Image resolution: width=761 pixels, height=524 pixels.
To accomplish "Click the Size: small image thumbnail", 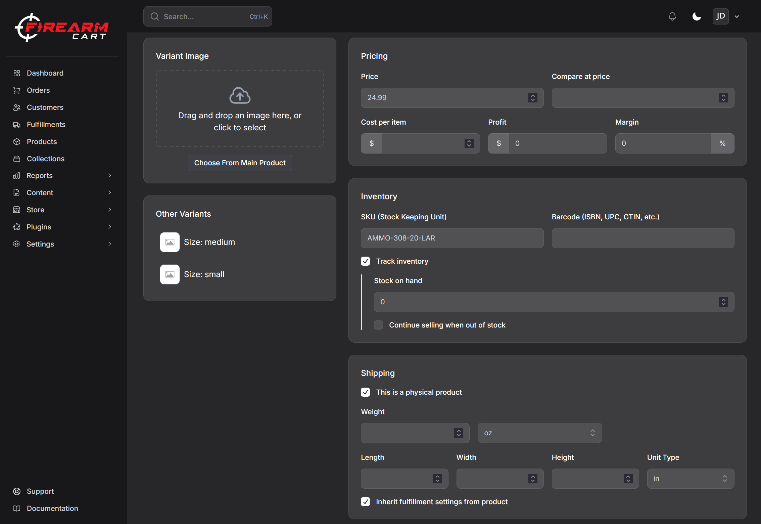I will click(170, 274).
